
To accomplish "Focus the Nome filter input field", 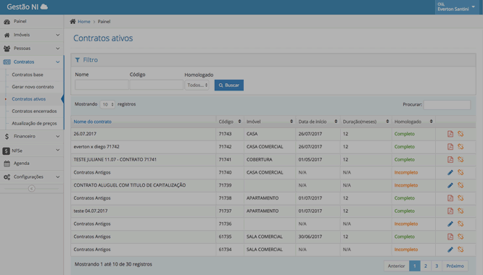I will (x=102, y=85).
